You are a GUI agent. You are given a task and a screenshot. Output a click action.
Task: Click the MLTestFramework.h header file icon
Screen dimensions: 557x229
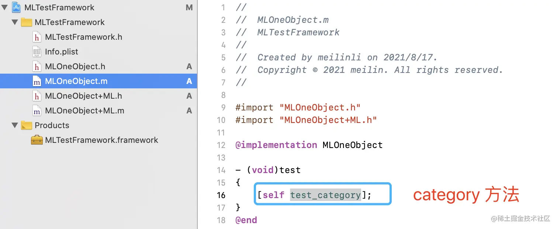[x=37, y=37]
